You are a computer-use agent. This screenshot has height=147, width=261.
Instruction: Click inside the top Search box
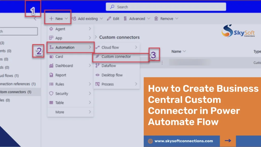(166, 7)
